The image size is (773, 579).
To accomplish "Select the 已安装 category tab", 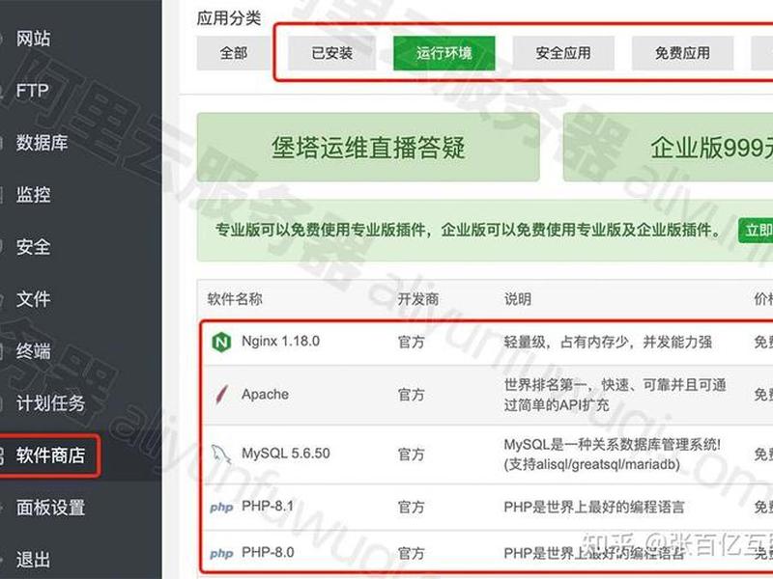I will click(x=331, y=53).
